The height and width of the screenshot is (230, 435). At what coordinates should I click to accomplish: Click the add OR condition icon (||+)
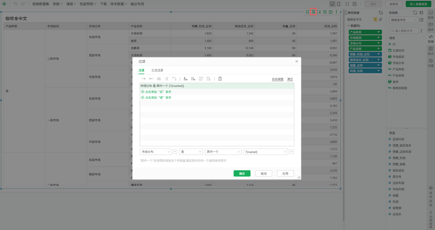193,78
